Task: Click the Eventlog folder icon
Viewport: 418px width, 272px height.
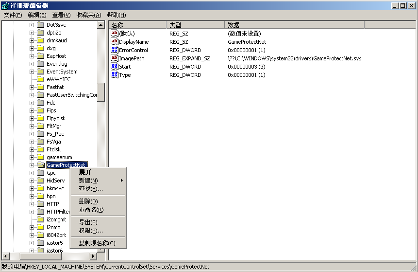Action: 41,64
